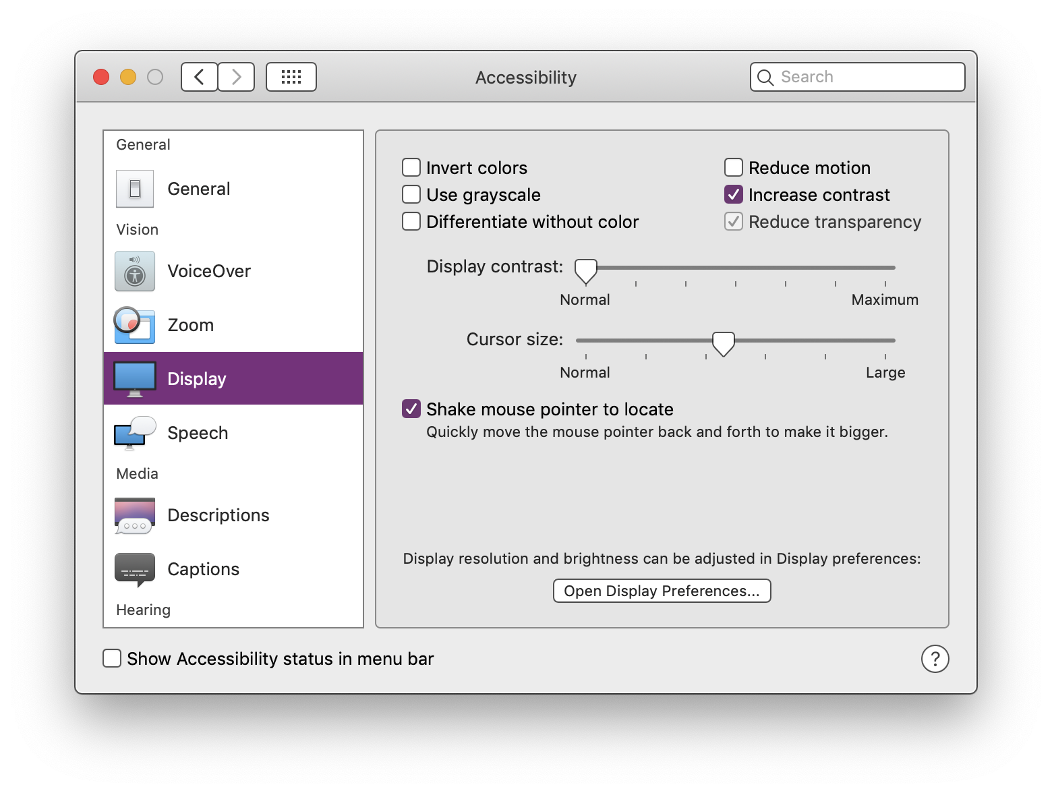The height and width of the screenshot is (793, 1052).
Task: Click the Hearing section header
Action: click(x=144, y=610)
